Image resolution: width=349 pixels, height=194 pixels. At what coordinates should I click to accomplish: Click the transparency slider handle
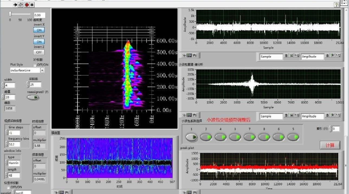coord(10,14)
